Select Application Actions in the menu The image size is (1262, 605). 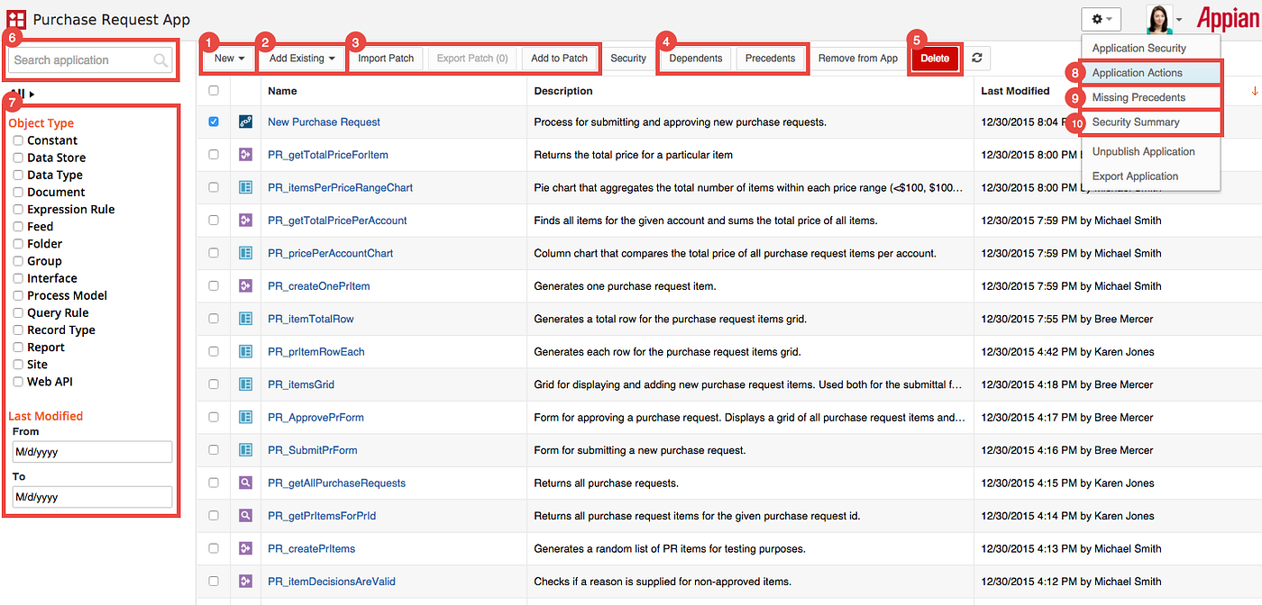1150,73
